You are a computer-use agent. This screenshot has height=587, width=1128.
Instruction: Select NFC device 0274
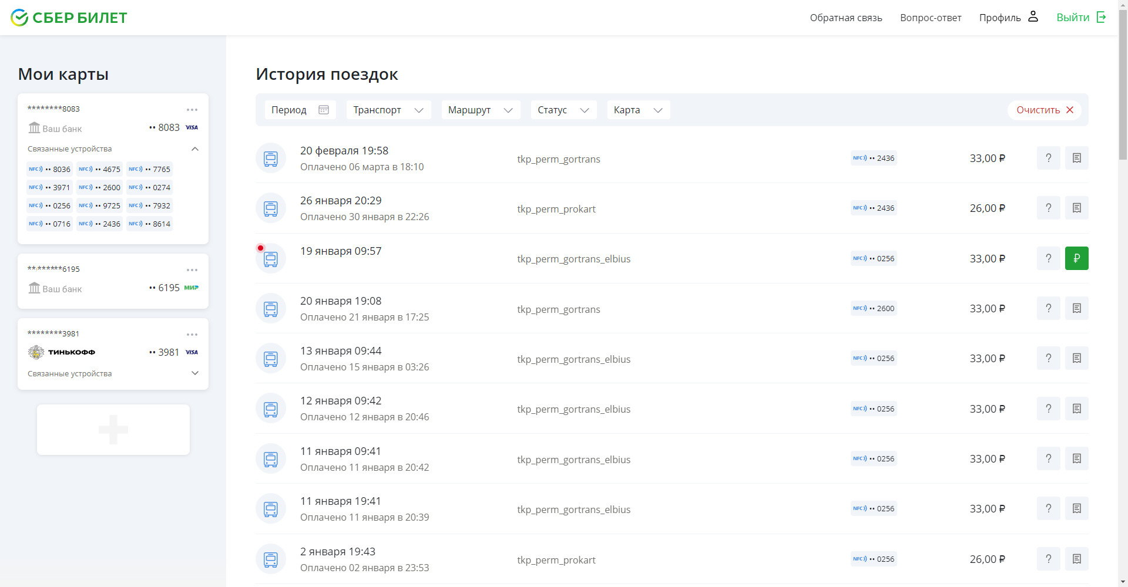149,187
